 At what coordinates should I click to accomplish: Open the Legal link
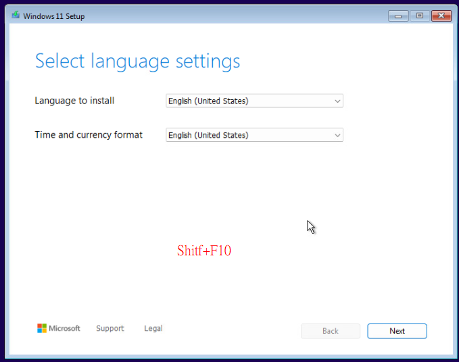click(153, 328)
